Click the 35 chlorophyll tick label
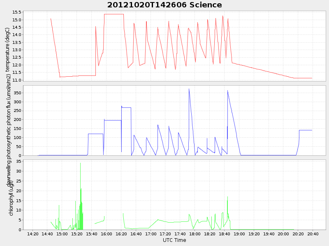Image resolution: width=329 pixels, height=246 pixels. [19, 161]
